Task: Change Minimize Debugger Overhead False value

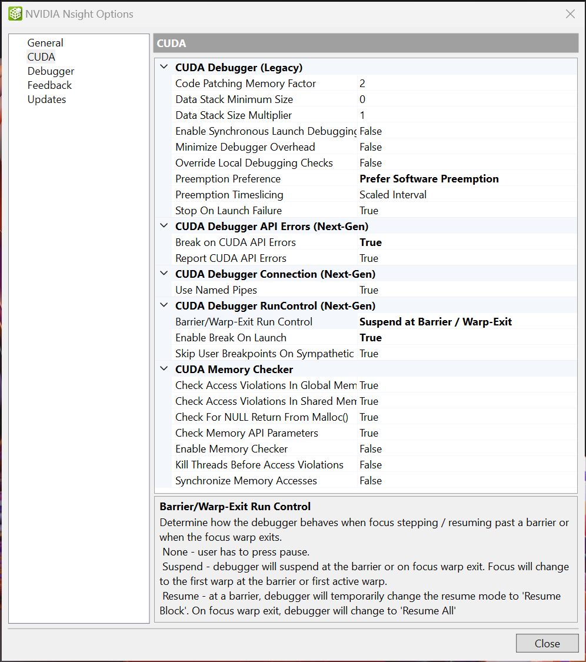Action: [467, 147]
